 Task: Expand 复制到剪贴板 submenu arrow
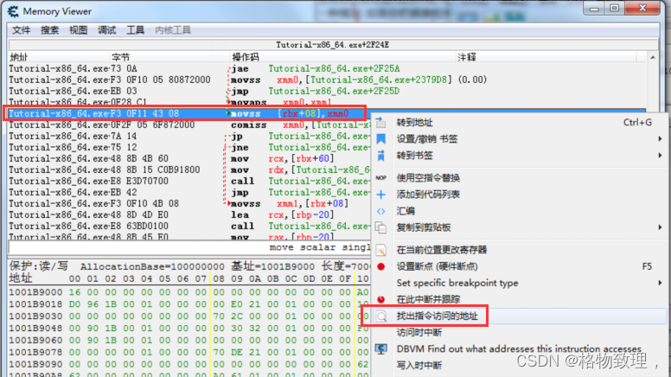click(660, 227)
